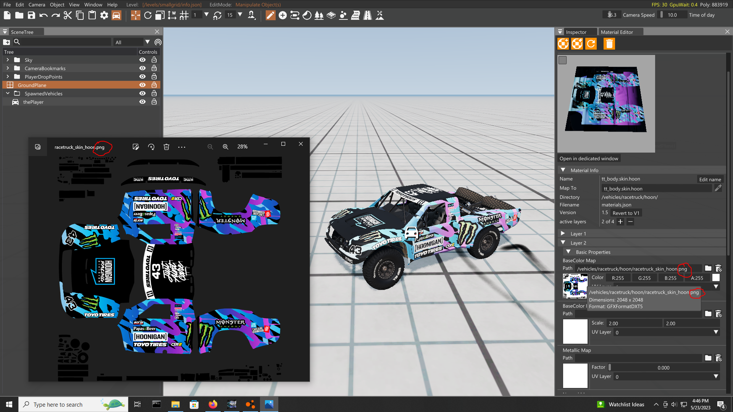Click the BaseColor Map texture thumbnail

(575, 286)
